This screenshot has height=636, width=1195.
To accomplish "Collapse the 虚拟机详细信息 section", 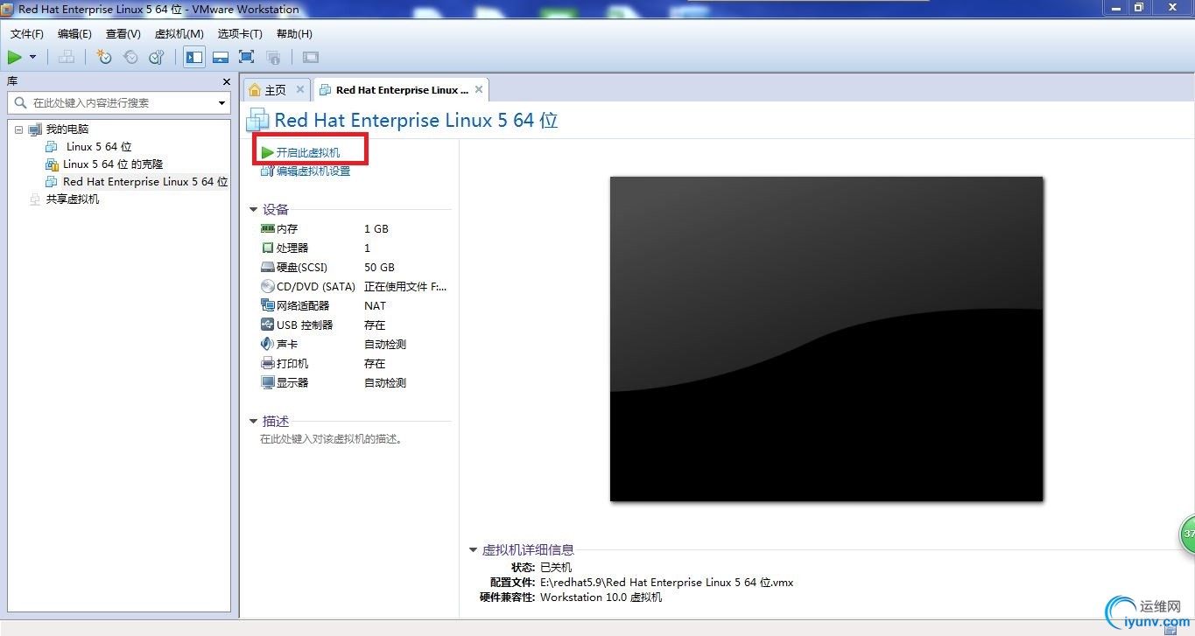I will pyautogui.click(x=474, y=550).
